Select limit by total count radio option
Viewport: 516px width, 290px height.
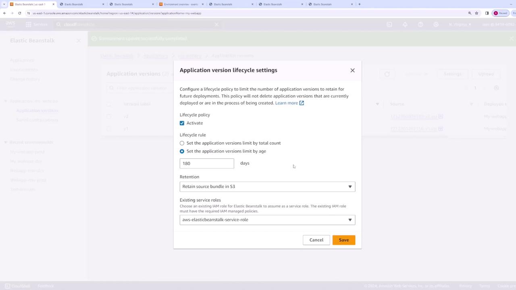click(x=182, y=143)
